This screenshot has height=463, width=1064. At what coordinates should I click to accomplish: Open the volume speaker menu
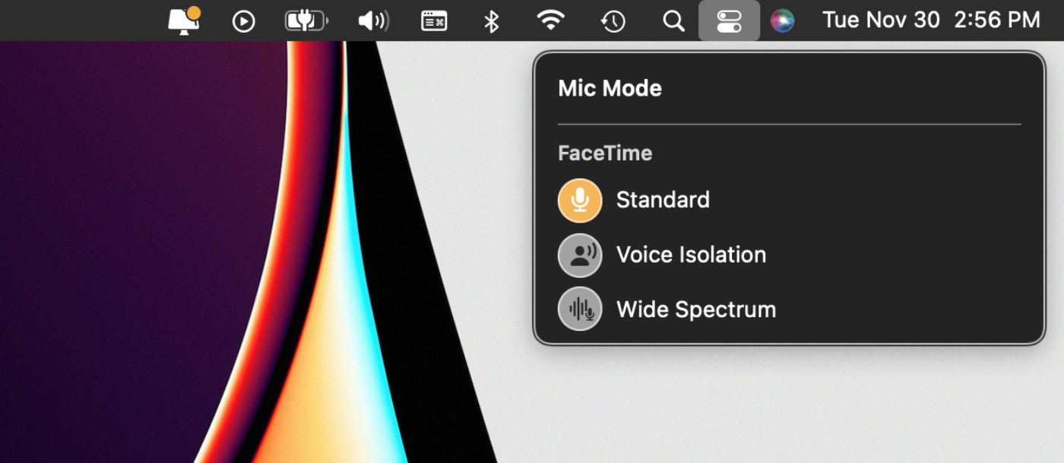372,20
